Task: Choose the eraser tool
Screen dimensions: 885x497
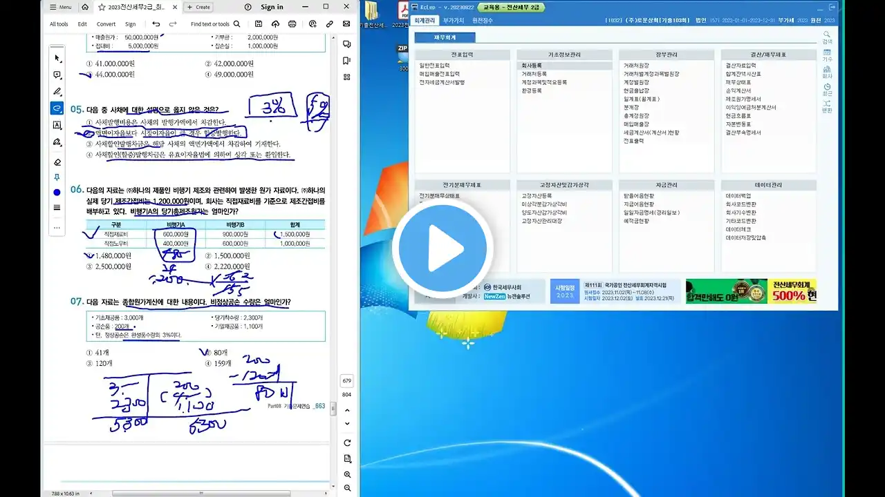Action: click(x=57, y=162)
